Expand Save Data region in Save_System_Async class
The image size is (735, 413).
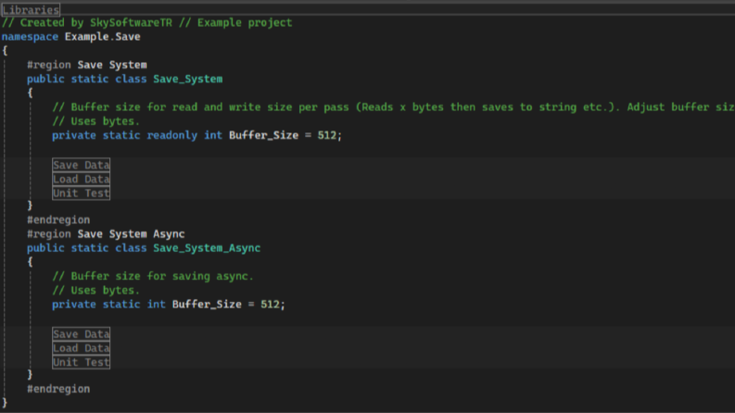point(81,334)
